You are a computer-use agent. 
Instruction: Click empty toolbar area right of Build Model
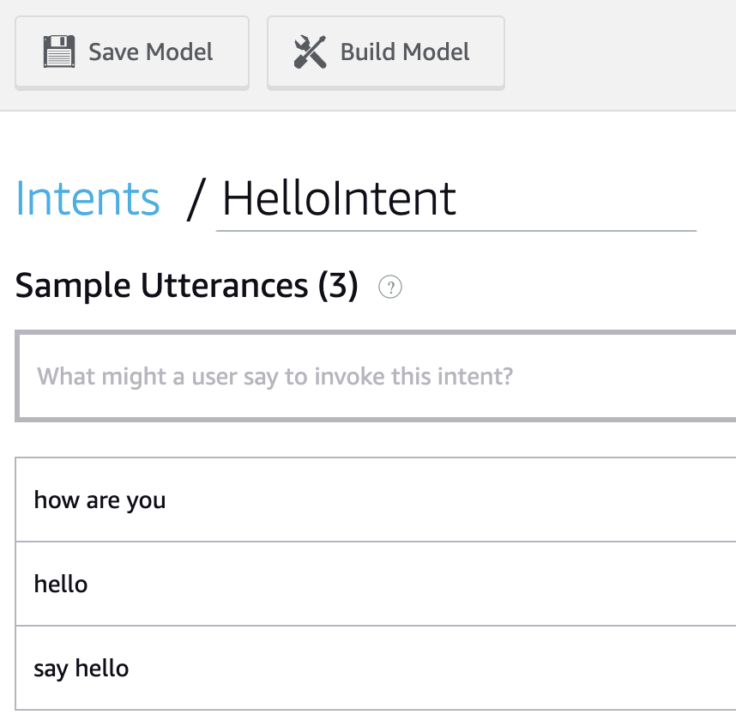(x=618, y=53)
